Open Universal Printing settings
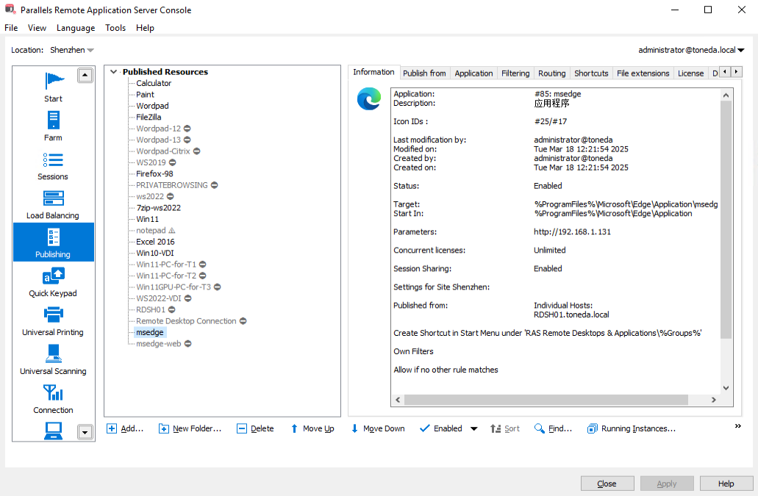 (x=53, y=320)
